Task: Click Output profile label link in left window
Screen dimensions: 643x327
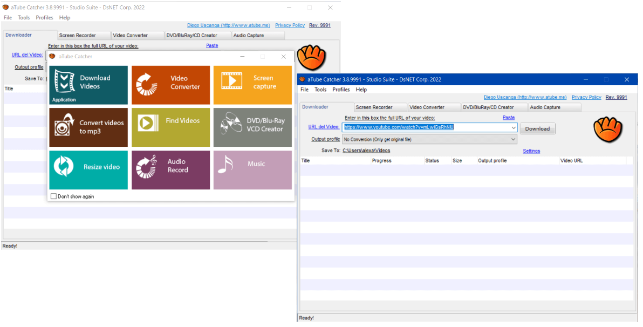Action: tap(29, 67)
